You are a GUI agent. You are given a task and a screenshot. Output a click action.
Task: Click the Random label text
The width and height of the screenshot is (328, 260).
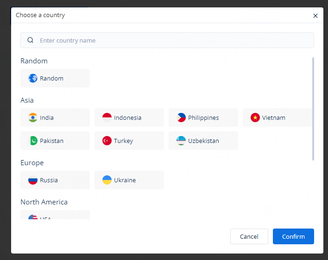(x=51, y=78)
